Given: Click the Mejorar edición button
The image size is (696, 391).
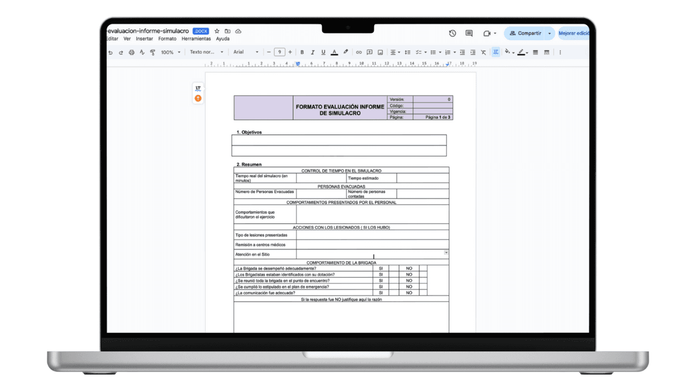Looking at the screenshot, I should coord(574,33).
